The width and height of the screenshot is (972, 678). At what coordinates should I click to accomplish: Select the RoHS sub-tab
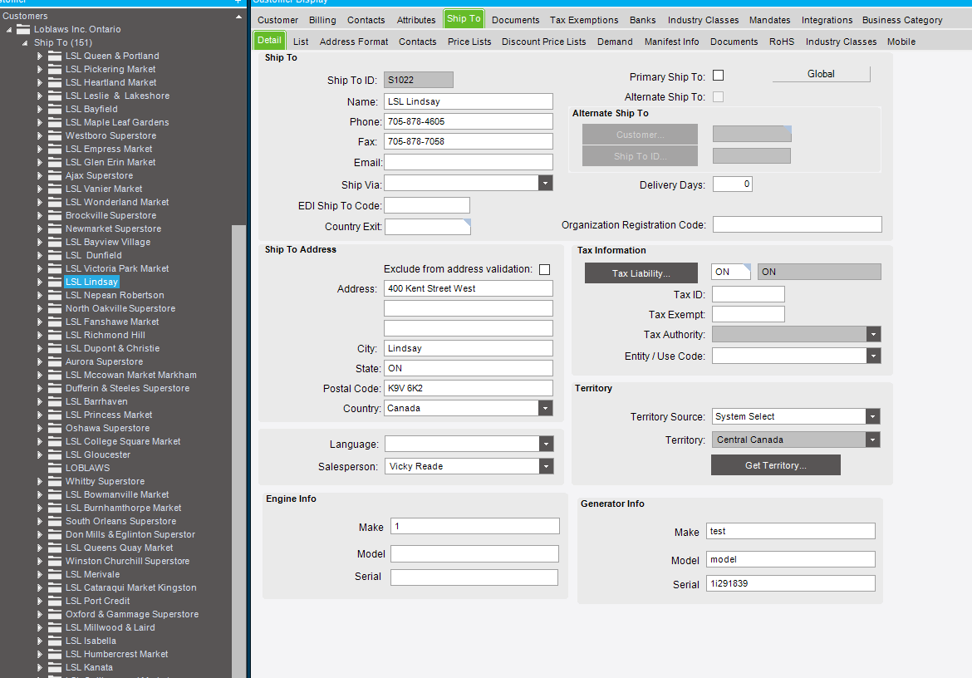point(782,42)
